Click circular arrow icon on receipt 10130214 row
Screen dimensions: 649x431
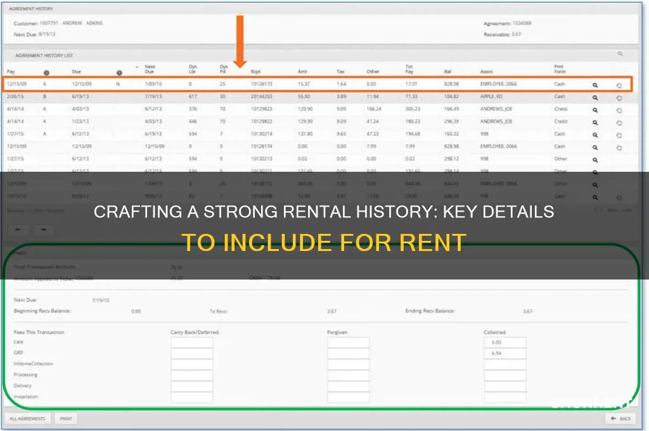pyautogui.click(x=619, y=135)
